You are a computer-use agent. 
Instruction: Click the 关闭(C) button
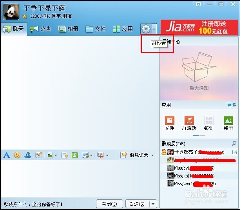click(109, 204)
